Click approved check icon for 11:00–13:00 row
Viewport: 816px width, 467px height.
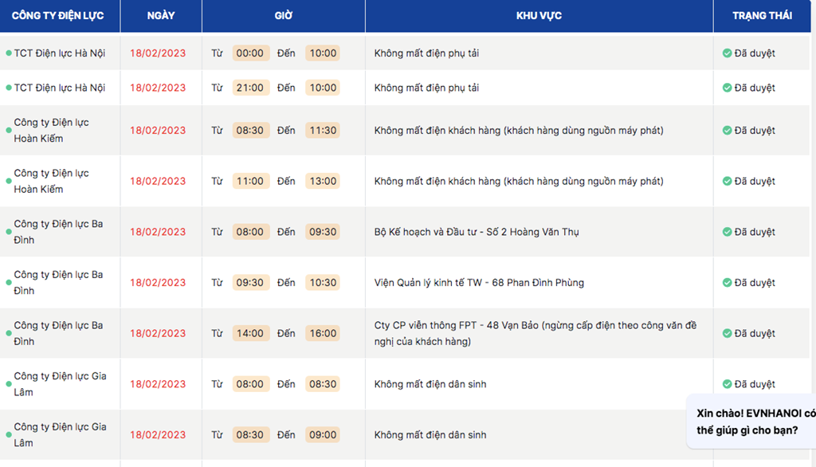tap(727, 181)
